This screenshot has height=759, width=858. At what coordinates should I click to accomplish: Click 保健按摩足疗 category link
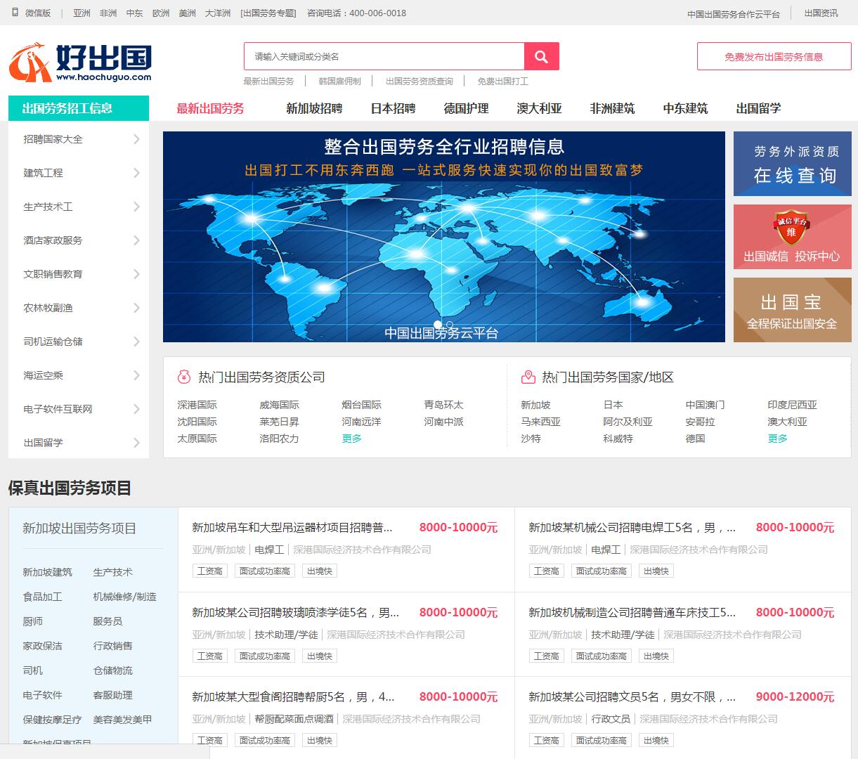click(x=52, y=720)
